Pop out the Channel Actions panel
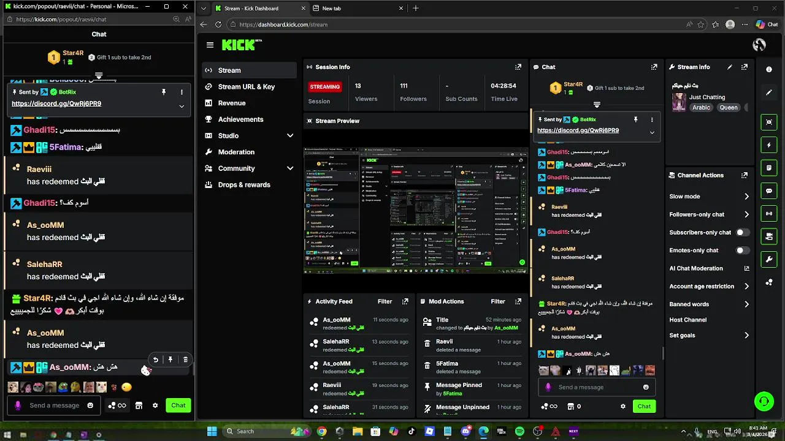This screenshot has width=785, height=441. click(745, 175)
